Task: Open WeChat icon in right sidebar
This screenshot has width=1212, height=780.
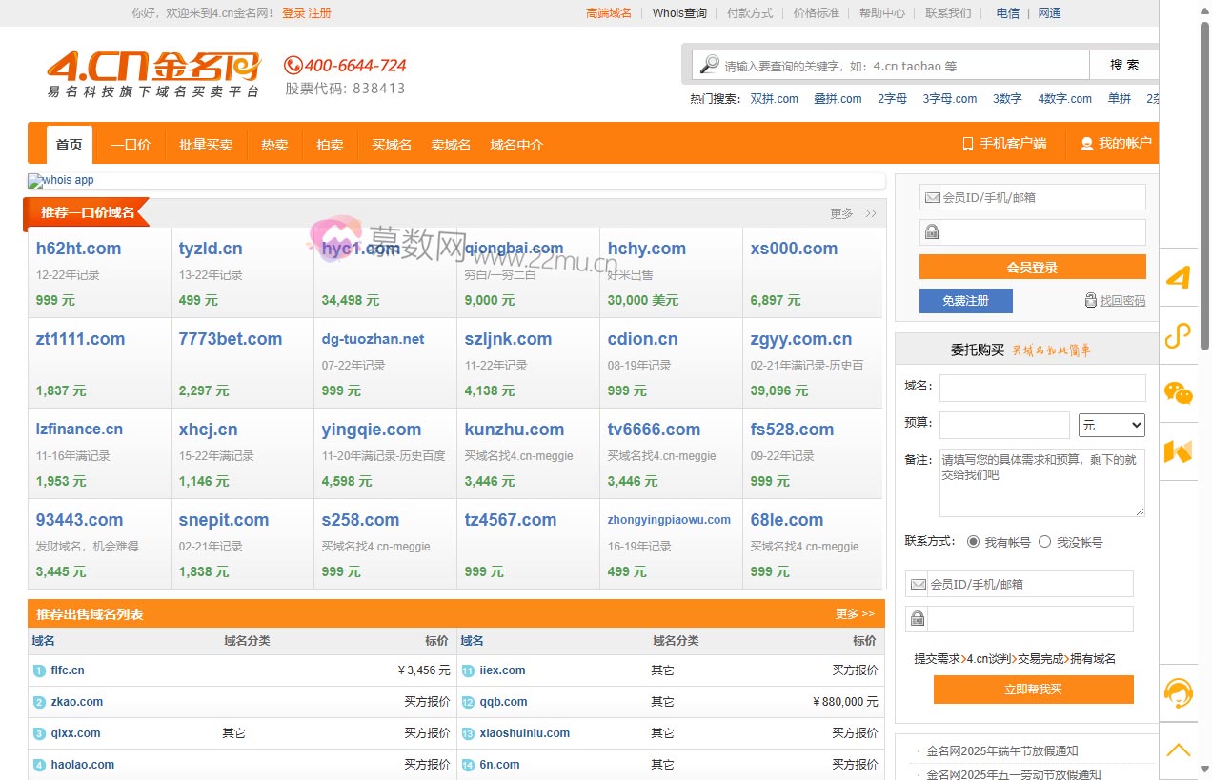Action: (x=1179, y=393)
